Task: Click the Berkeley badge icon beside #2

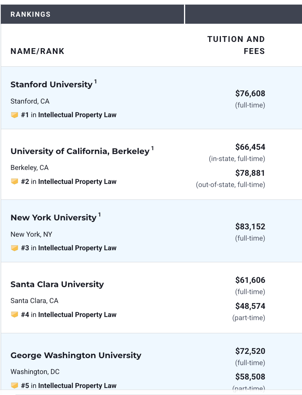Action: click(14, 182)
